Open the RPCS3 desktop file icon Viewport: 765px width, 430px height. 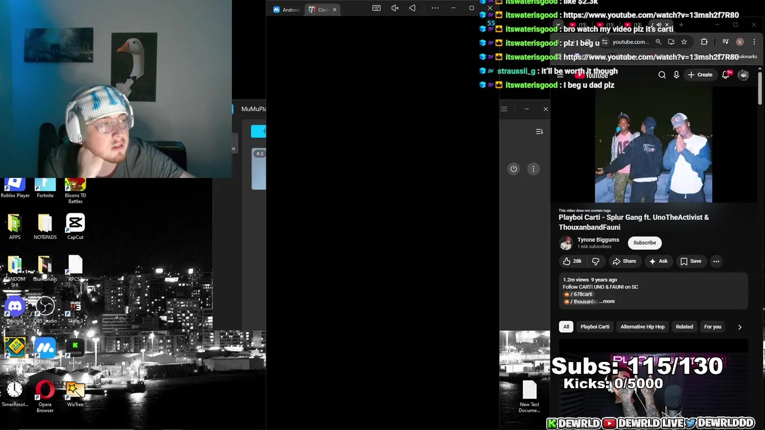click(75, 269)
